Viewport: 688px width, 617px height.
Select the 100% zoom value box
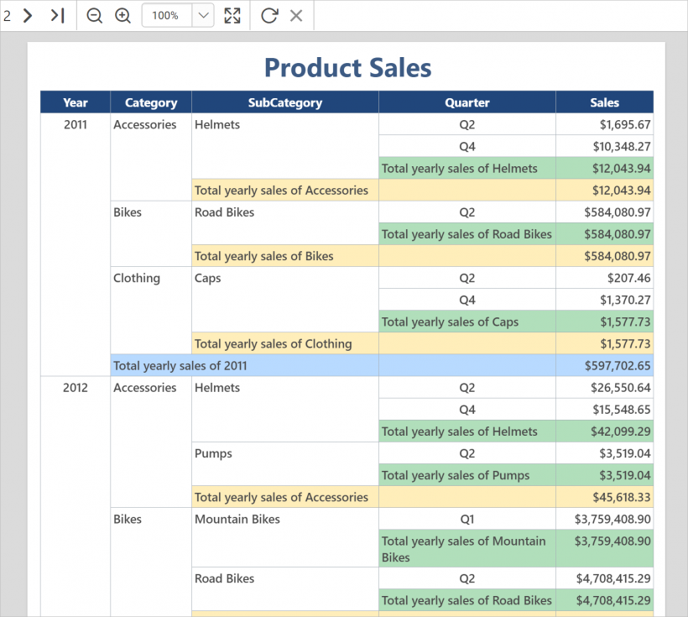(168, 15)
